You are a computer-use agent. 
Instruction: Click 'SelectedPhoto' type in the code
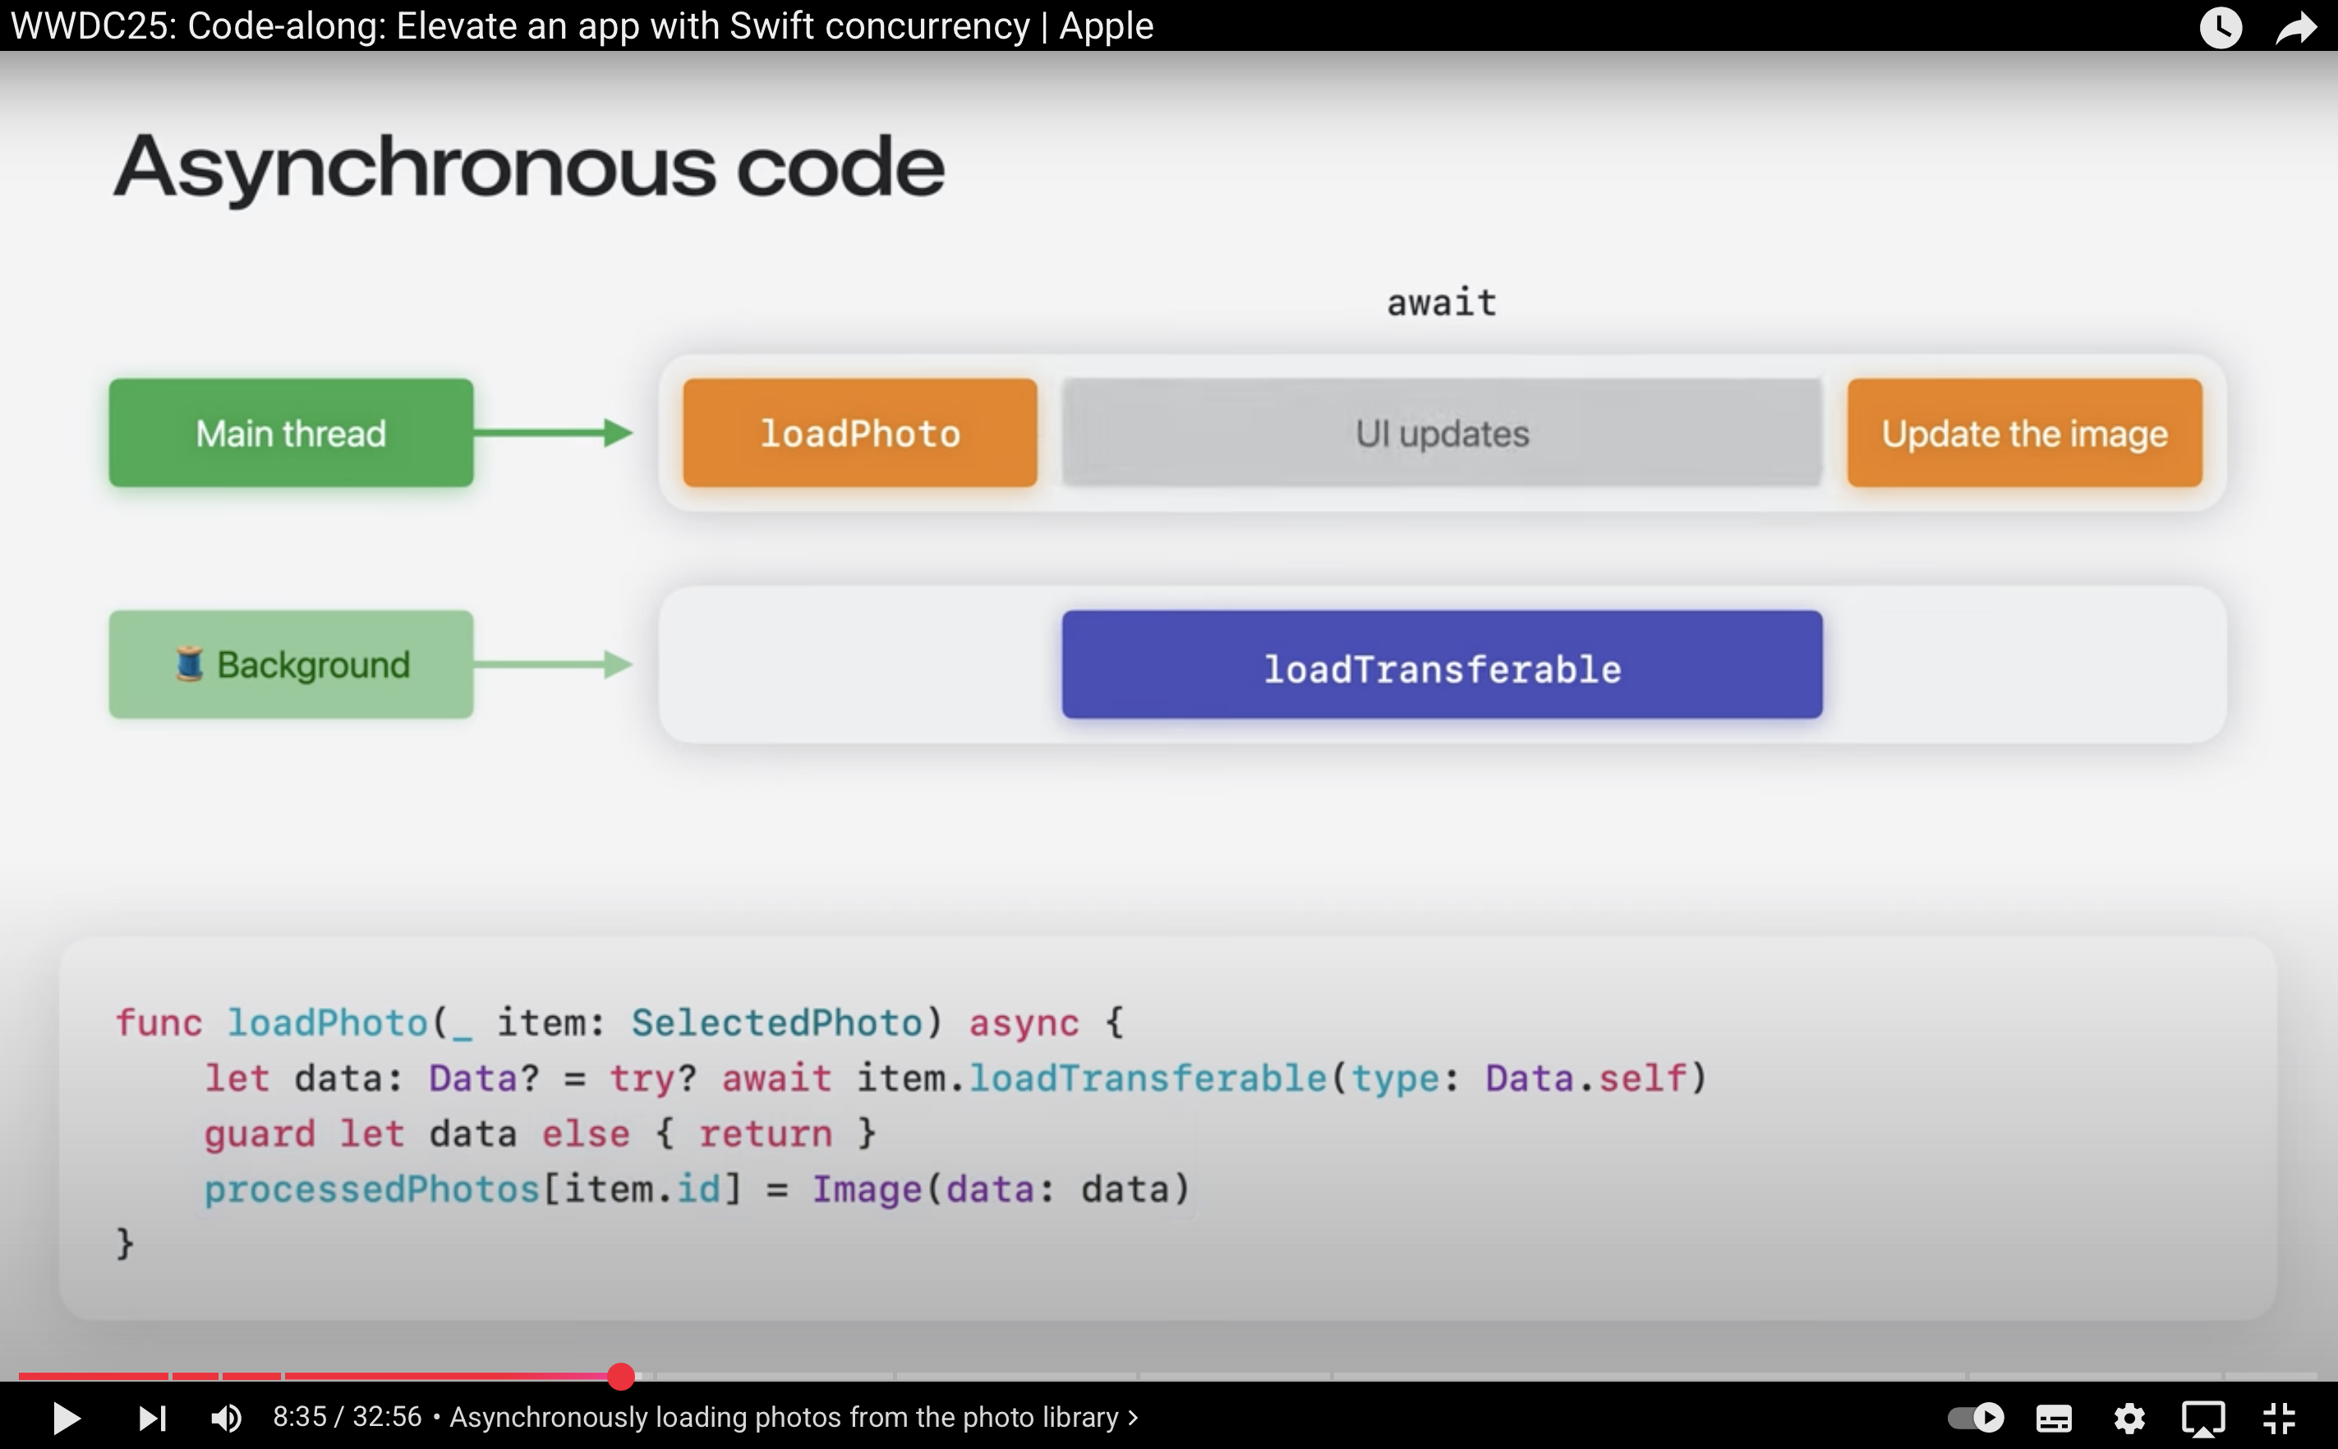click(776, 1023)
